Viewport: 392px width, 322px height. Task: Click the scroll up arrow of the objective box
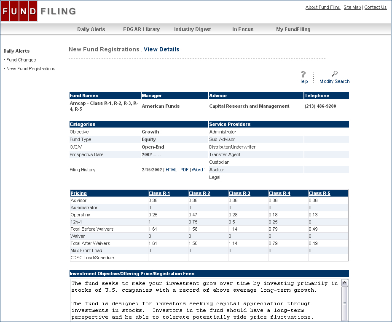pos(344,283)
